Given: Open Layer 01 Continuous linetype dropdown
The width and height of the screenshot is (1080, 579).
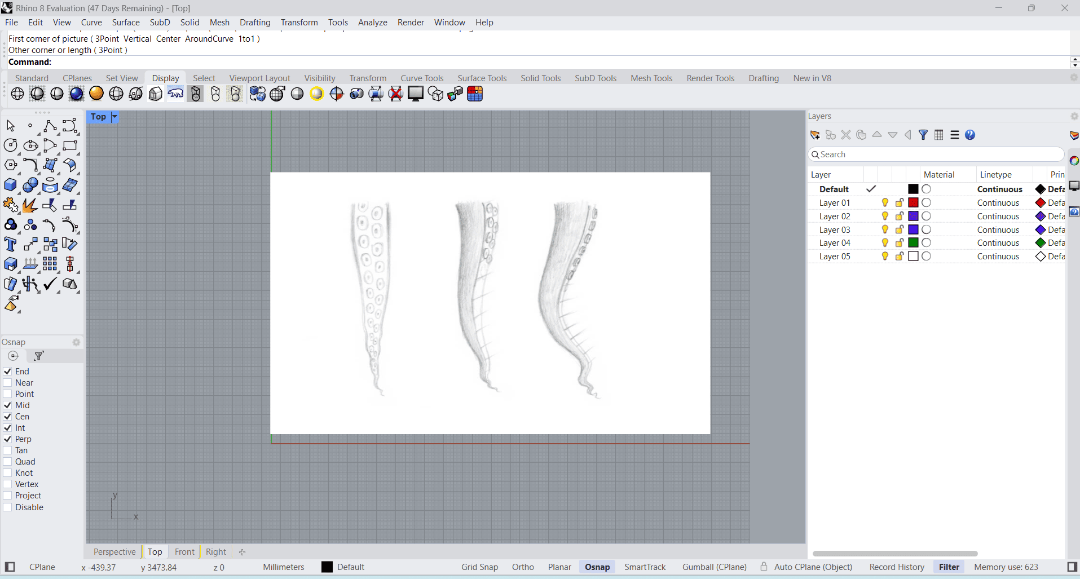Looking at the screenshot, I should pos(998,203).
